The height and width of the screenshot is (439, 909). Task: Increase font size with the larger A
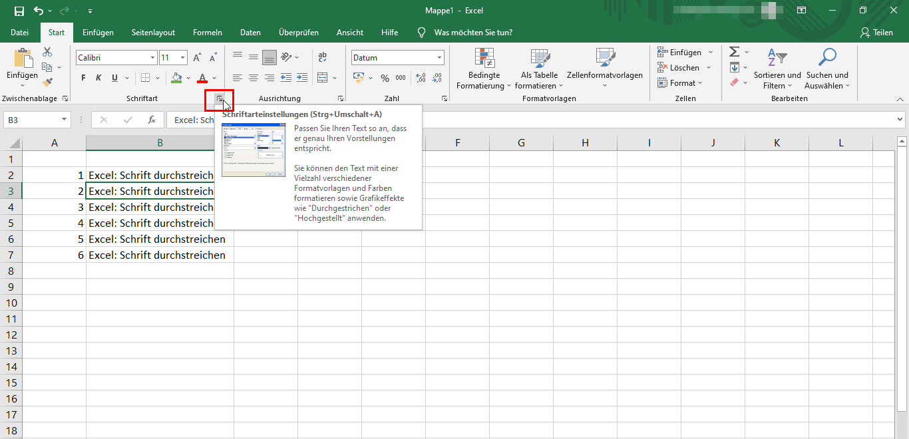point(198,58)
